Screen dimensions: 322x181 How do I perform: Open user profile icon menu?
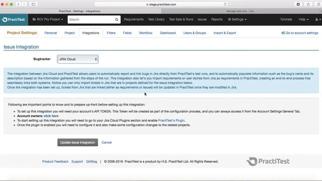317,20
